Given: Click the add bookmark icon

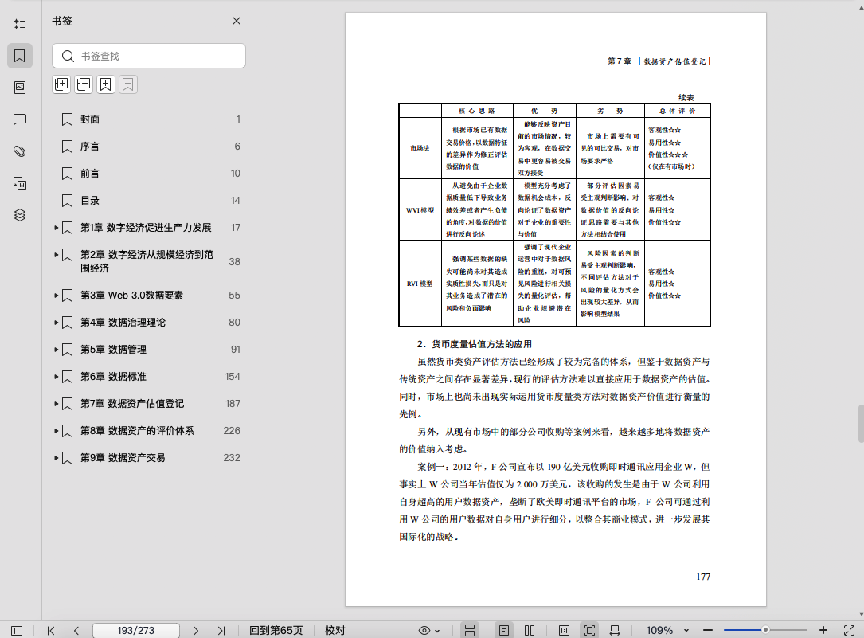Looking at the screenshot, I should (106, 84).
